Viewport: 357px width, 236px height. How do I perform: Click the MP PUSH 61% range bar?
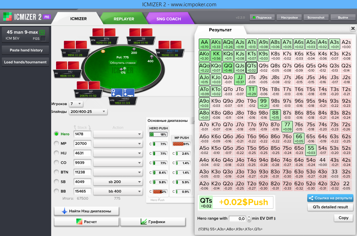pyautogui.click(x=181, y=144)
